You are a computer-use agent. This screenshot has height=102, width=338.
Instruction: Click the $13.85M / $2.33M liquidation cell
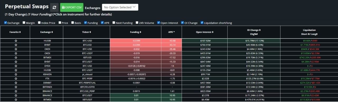pyautogui.click(x=309, y=53)
